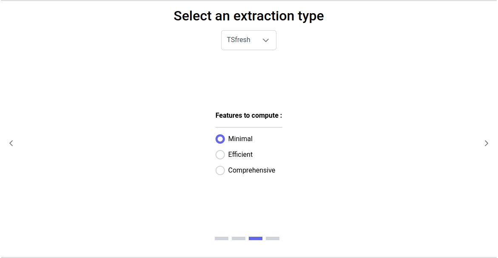
Task: Click the Comprehensive option label text
Action: 251,170
